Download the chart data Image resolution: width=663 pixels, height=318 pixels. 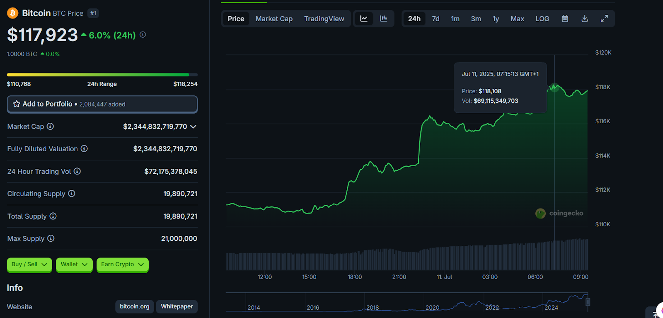(x=585, y=19)
